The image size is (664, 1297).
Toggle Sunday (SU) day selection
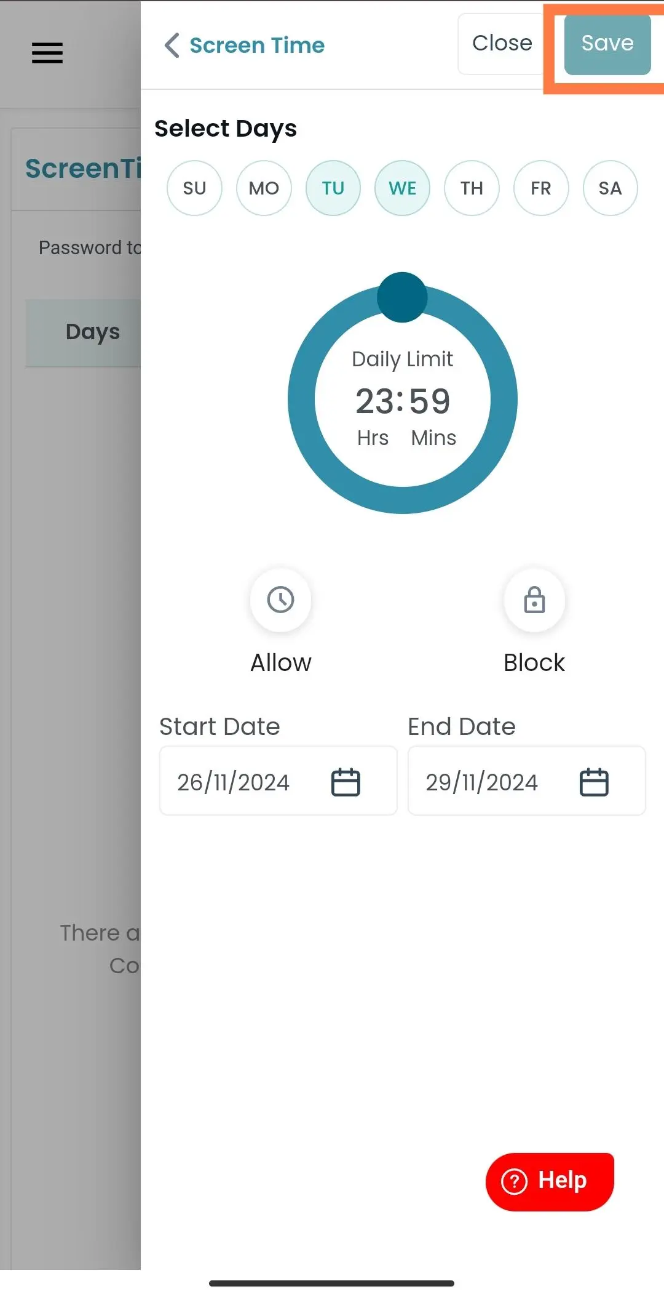pyautogui.click(x=194, y=188)
